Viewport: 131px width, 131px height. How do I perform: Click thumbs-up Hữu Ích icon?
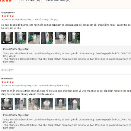[x=2, y=70]
